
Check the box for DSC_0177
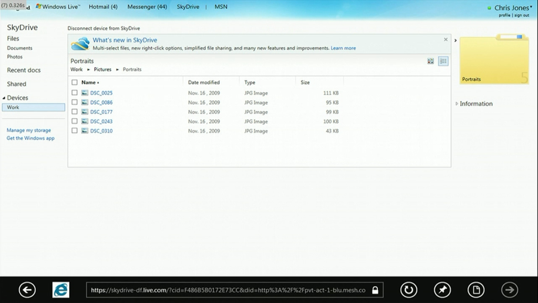click(75, 112)
